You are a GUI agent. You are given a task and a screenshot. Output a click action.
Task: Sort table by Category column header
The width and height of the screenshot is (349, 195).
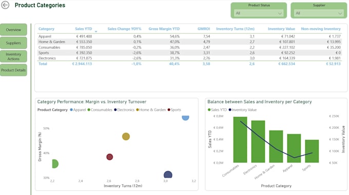(46, 29)
